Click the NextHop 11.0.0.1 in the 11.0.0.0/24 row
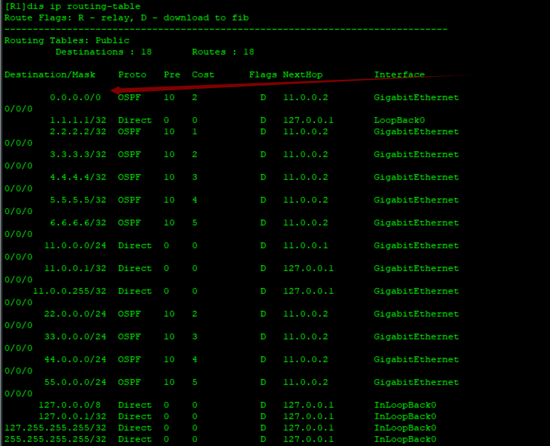 pos(305,246)
